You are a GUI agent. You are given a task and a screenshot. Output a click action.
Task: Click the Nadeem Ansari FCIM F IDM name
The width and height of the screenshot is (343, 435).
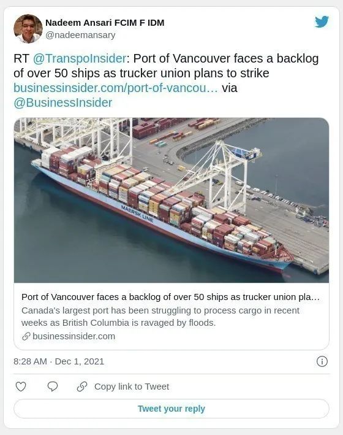(x=105, y=23)
